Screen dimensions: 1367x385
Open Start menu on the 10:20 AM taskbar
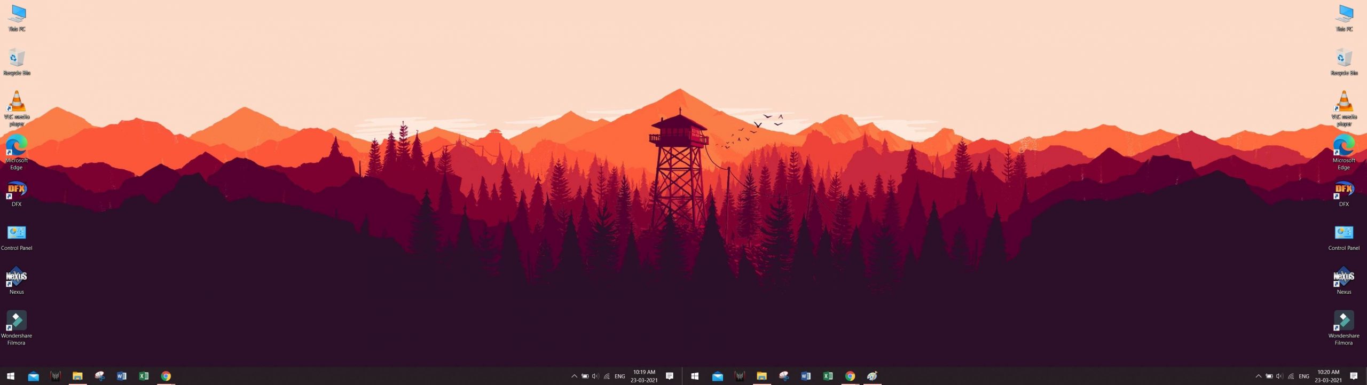[695, 376]
